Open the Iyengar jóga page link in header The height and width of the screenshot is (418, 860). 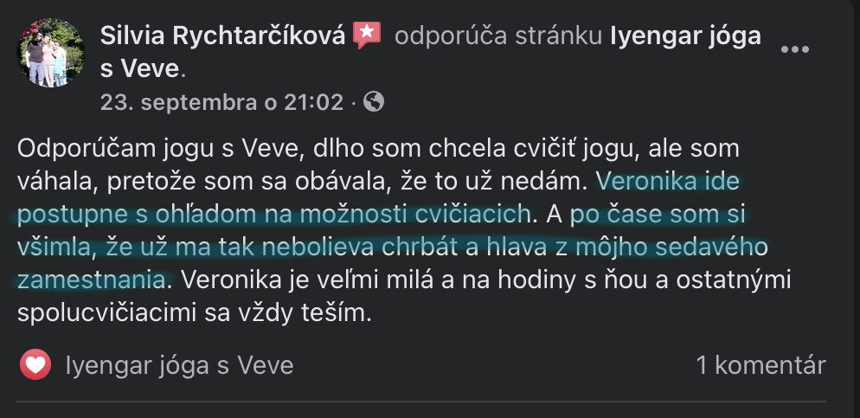(x=685, y=36)
